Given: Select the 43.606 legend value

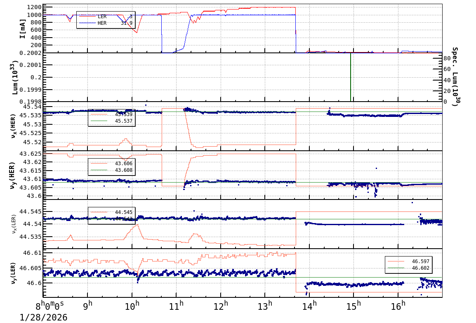Looking at the screenshot, I should 124,164.
